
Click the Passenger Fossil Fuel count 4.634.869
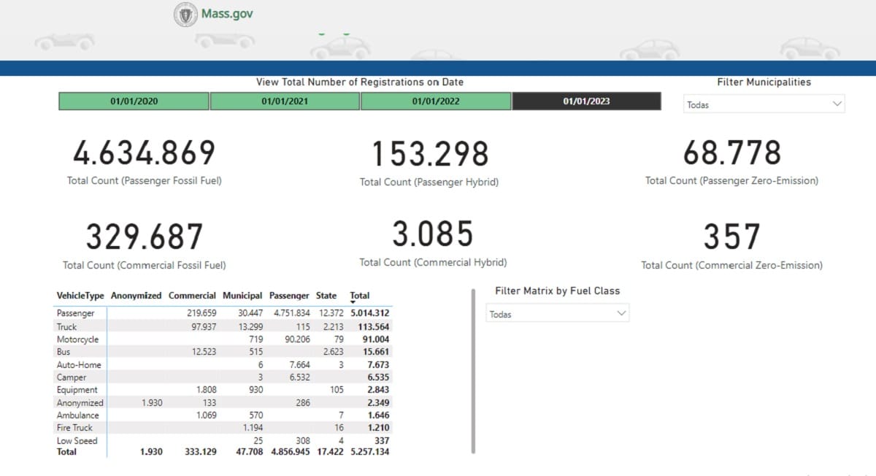coord(144,153)
